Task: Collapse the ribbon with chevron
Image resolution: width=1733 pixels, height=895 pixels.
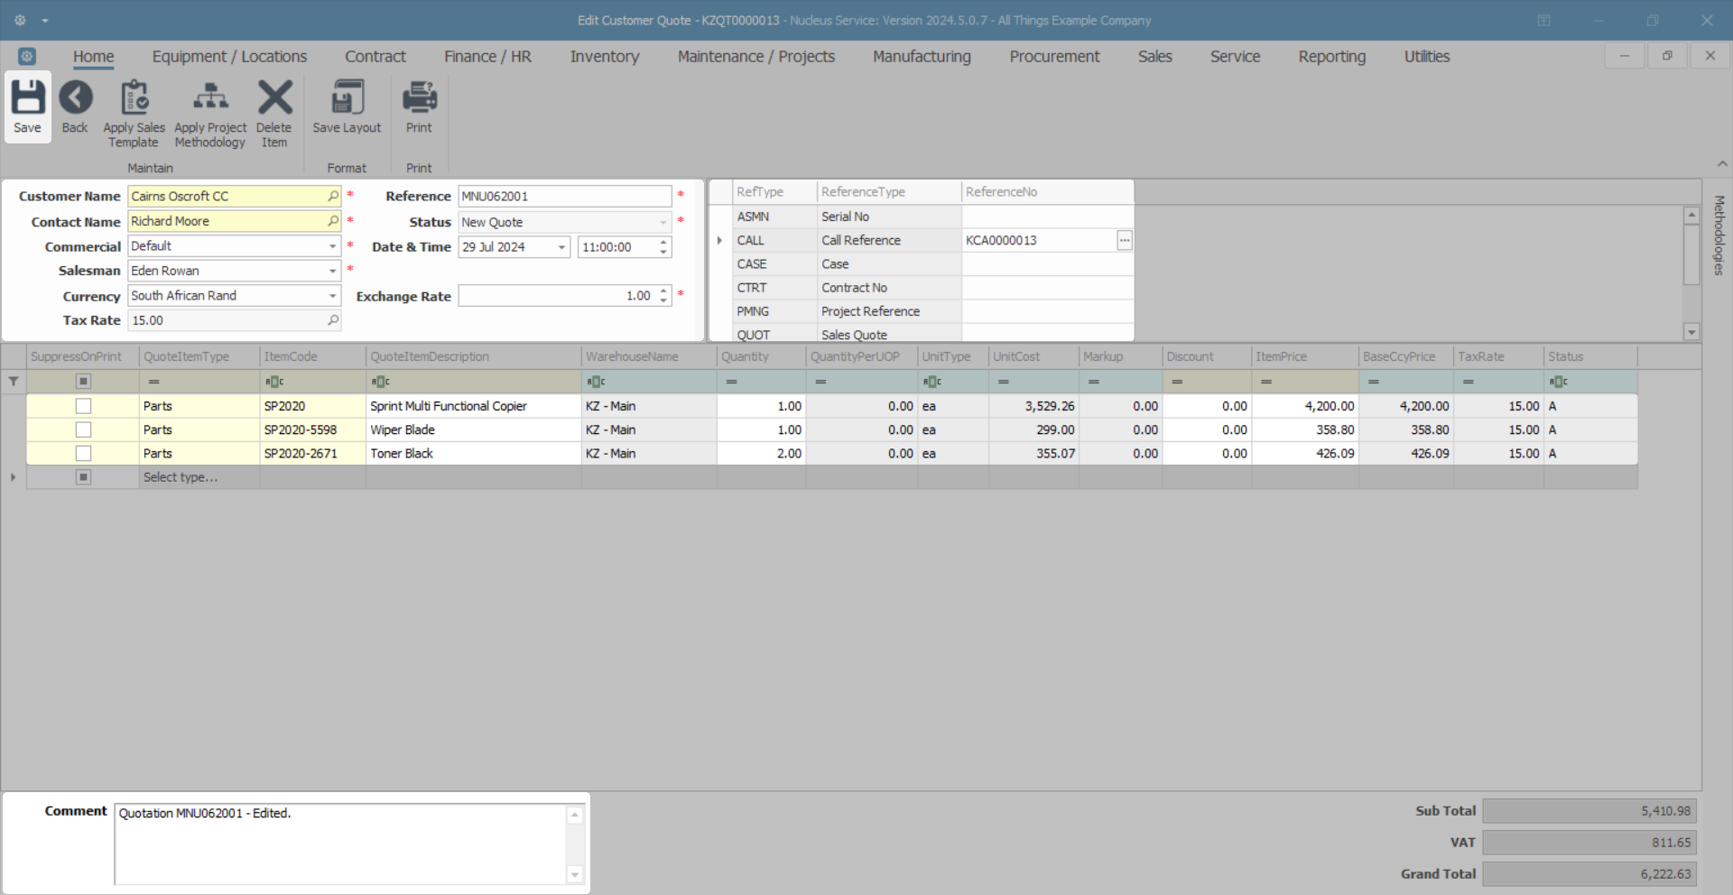Action: pyautogui.click(x=1722, y=164)
